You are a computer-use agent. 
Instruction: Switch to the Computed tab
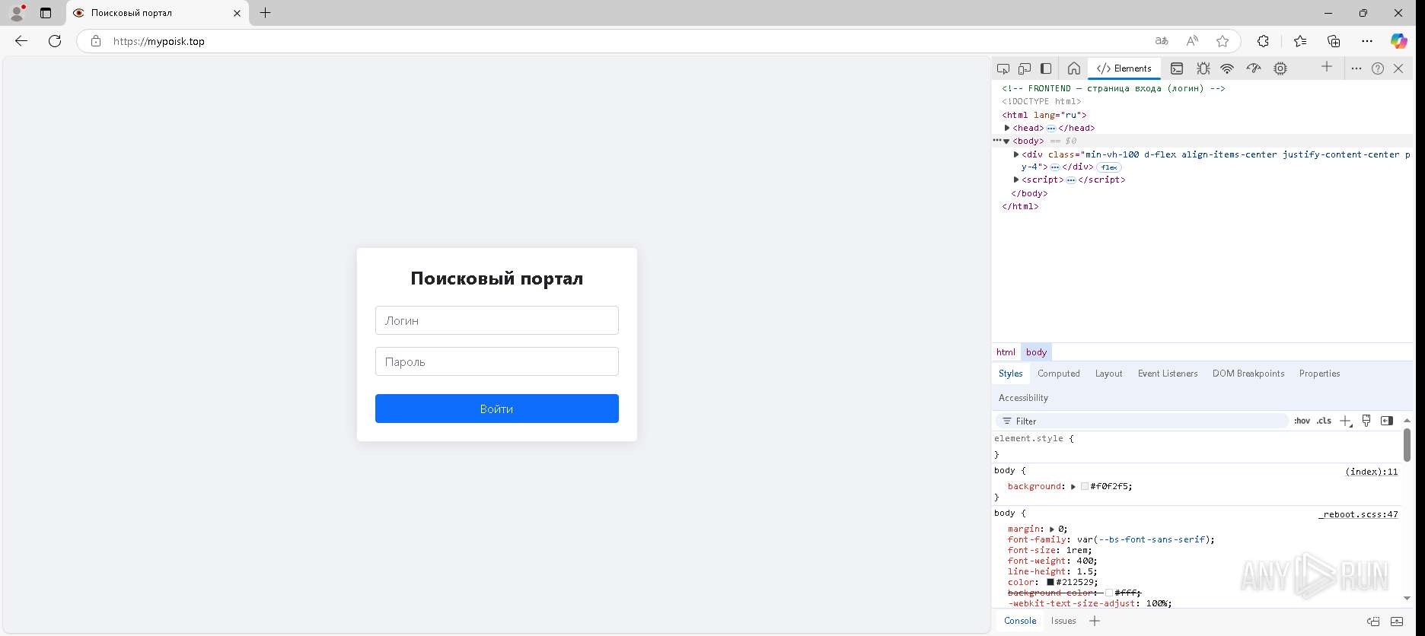(x=1058, y=374)
